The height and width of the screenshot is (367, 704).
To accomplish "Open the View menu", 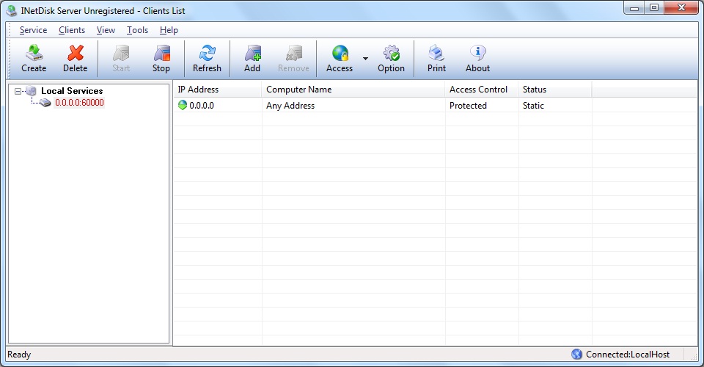I will click(x=106, y=30).
